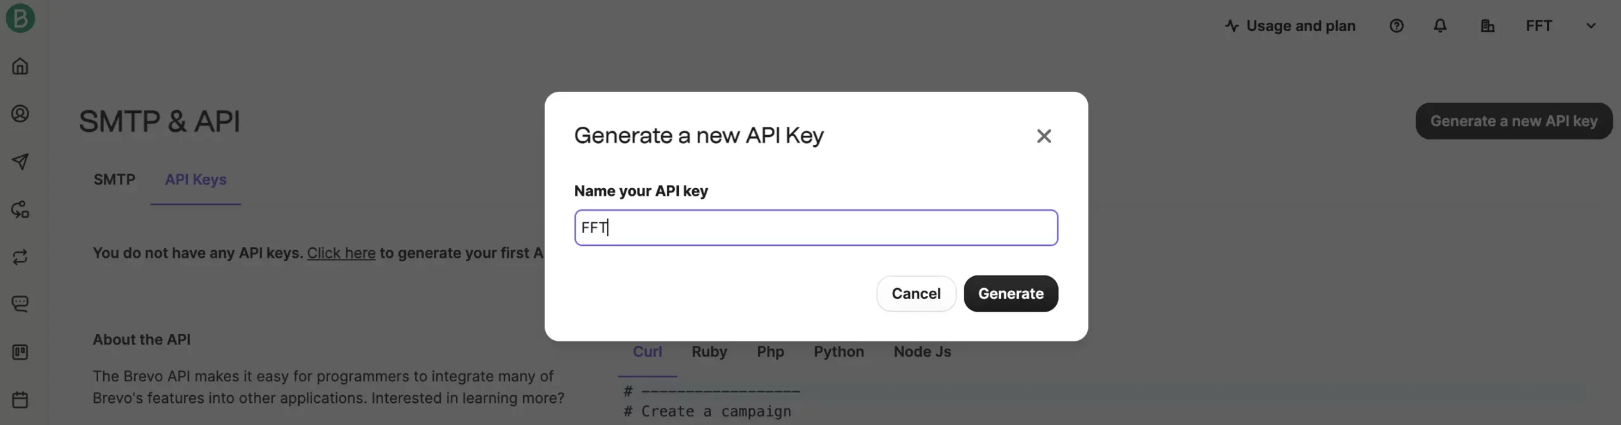This screenshot has width=1621, height=425.
Task: Expand the FFT account dropdown chevron
Action: tap(1591, 26)
